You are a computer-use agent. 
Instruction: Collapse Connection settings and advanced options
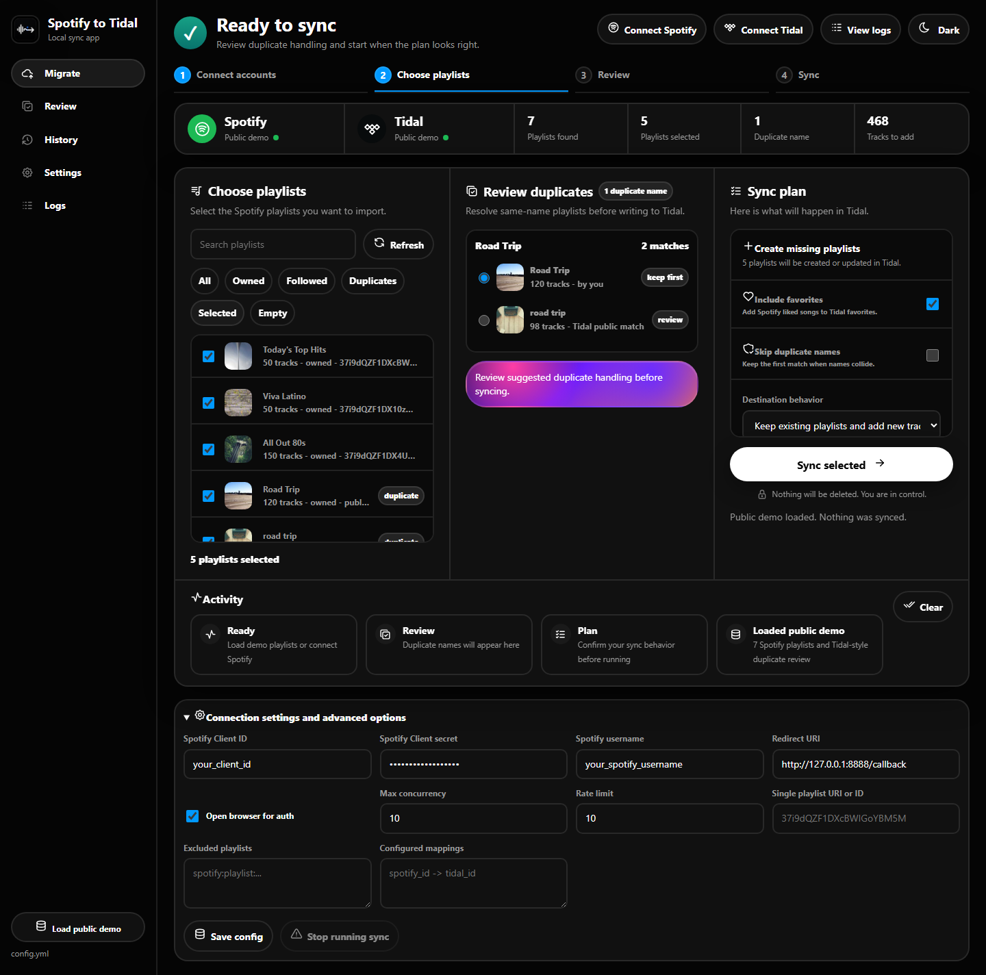(x=295, y=717)
